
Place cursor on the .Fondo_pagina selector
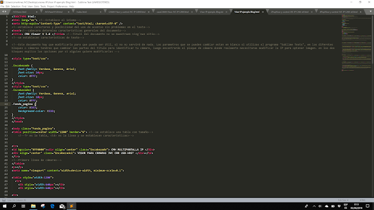(22, 104)
